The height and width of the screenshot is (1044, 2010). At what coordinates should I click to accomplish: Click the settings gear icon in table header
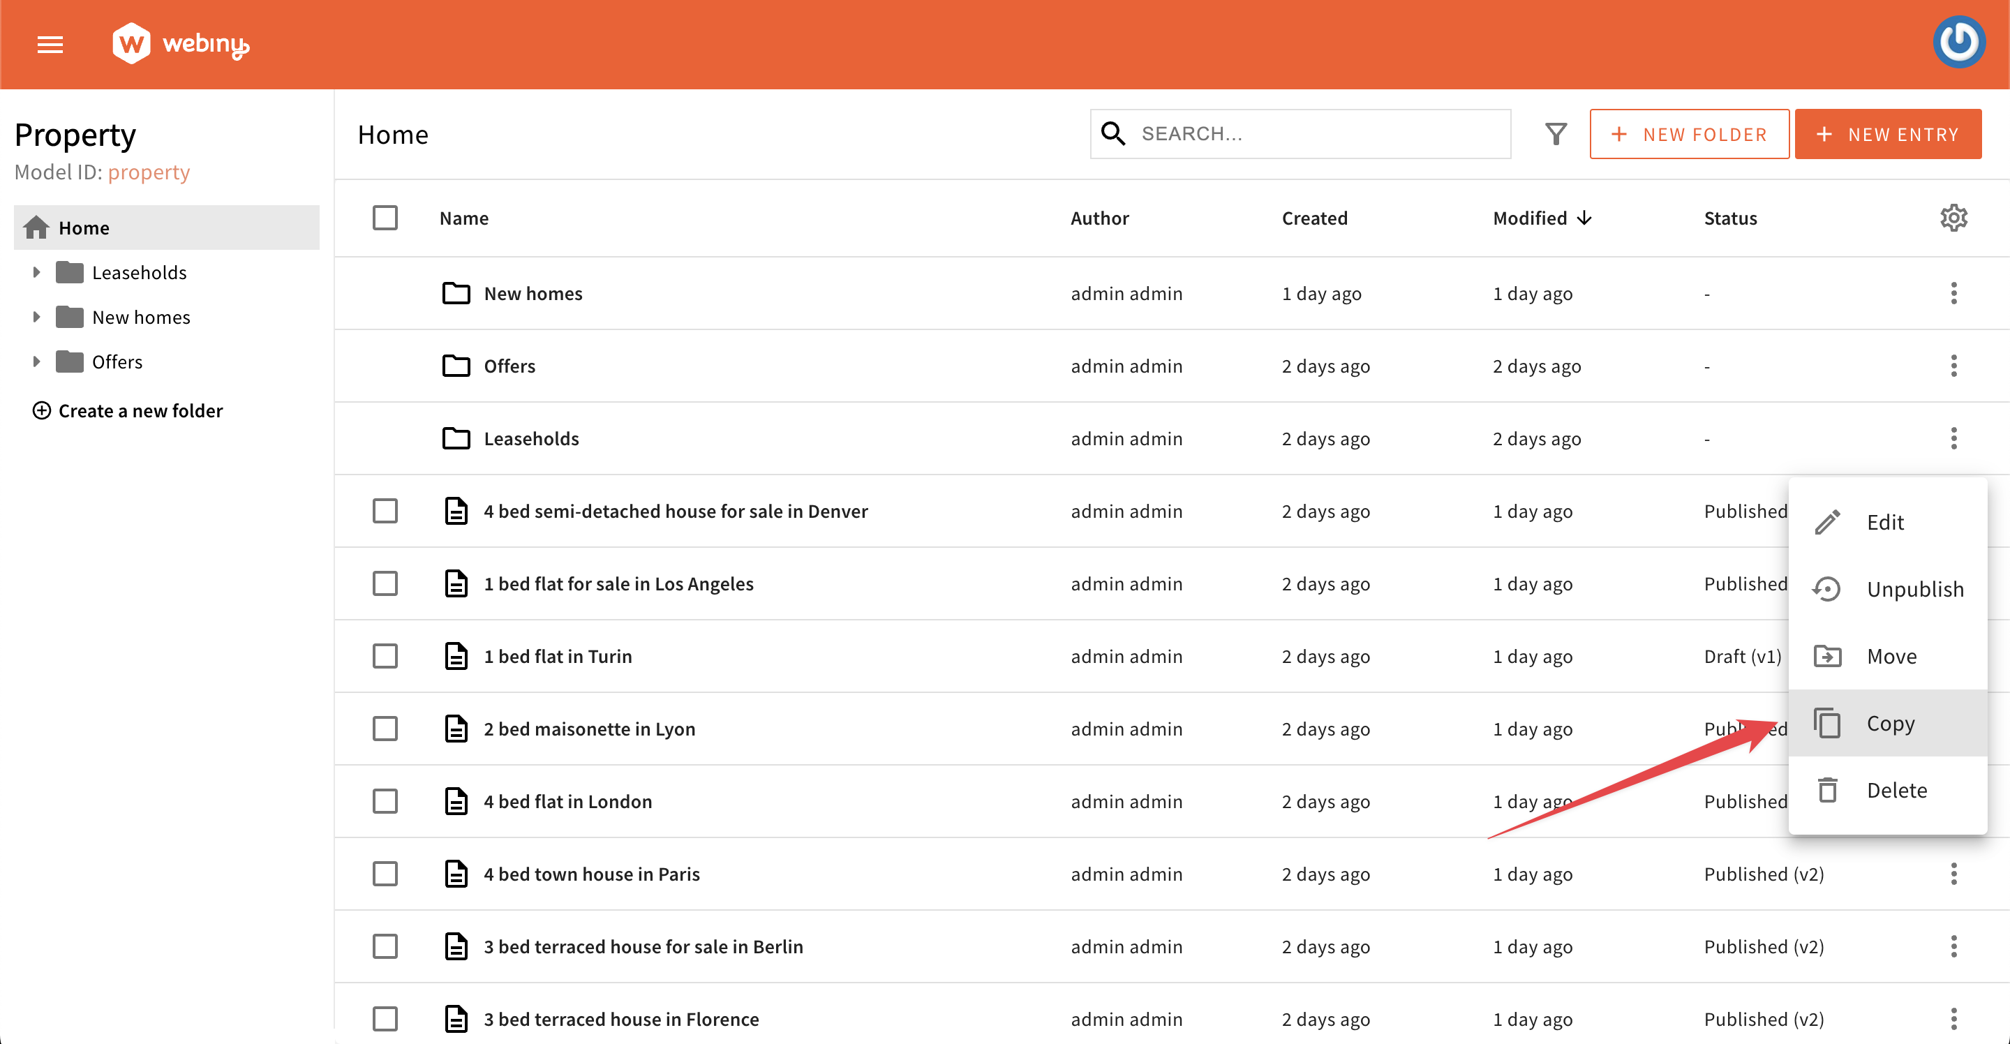pyautogui.click(x=1951, y=217)
